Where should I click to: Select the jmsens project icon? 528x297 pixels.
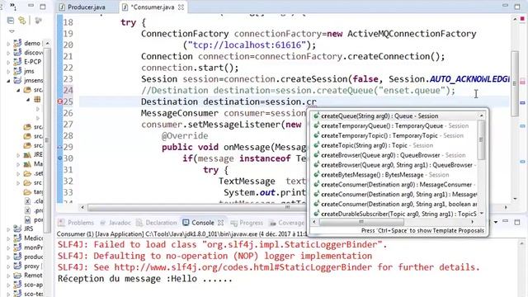[17, 81]
